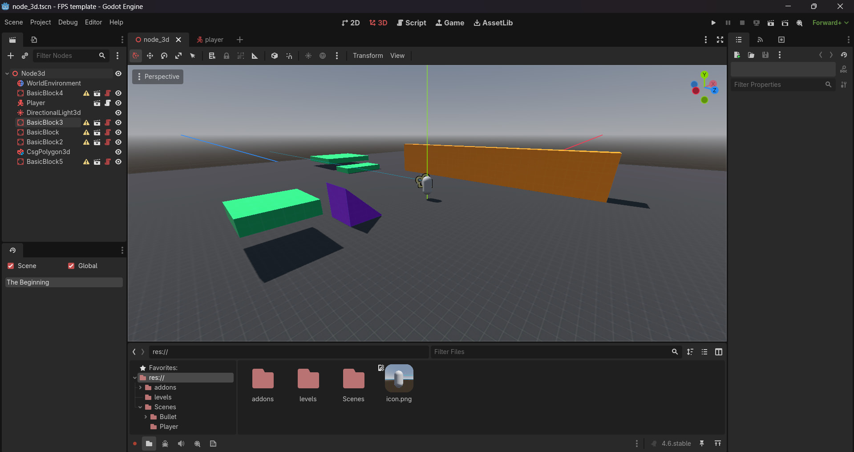Select the Scale mode tool

pyautogui.click(x=178, y=56)
